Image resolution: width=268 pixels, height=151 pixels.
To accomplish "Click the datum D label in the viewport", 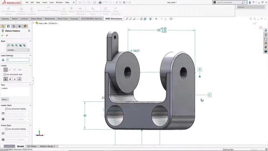I will point(200,70).
